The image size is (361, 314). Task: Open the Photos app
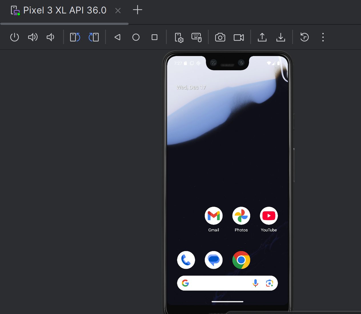(x=241, y=219)
